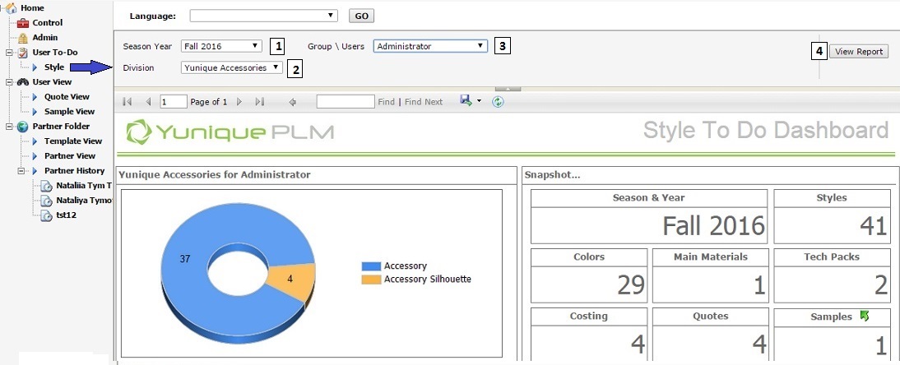900x365 pixels.
Task: Go to previous report page
Action: 148,102
